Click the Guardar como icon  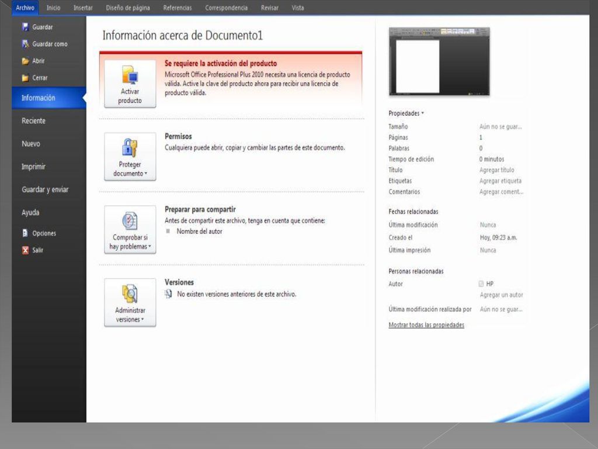point(25,44)
